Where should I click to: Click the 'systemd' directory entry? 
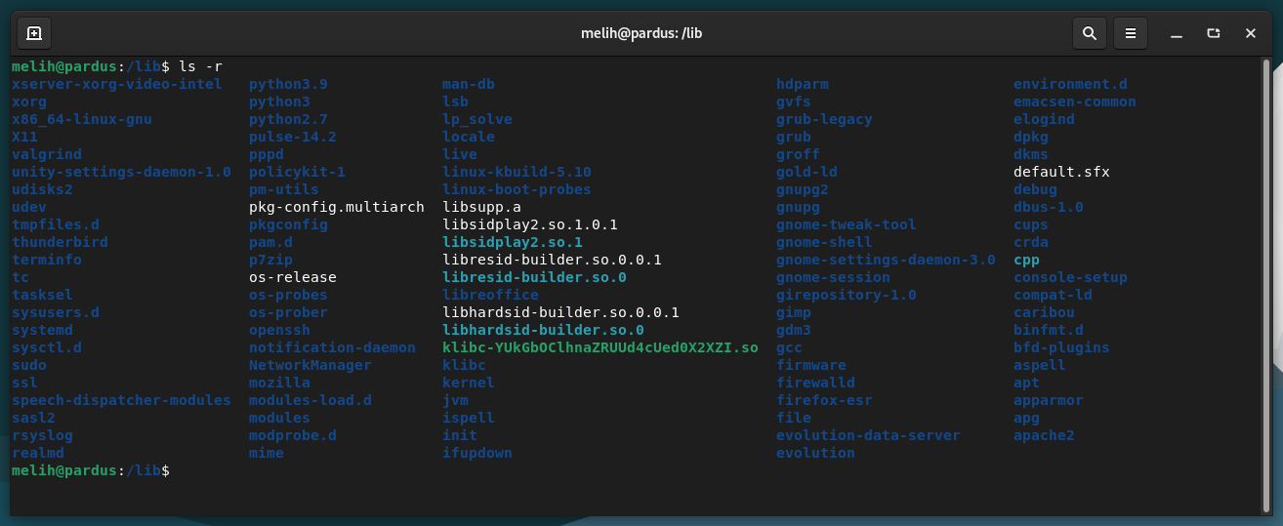(x=42, y=330)
